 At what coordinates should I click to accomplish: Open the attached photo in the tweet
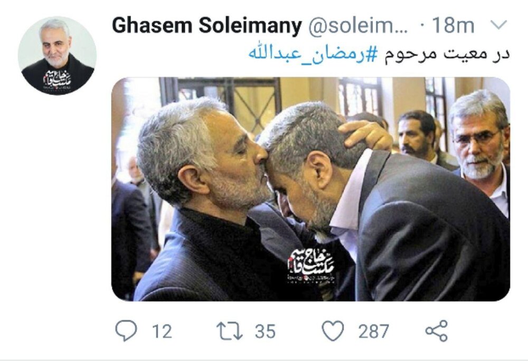coord(310,189)
